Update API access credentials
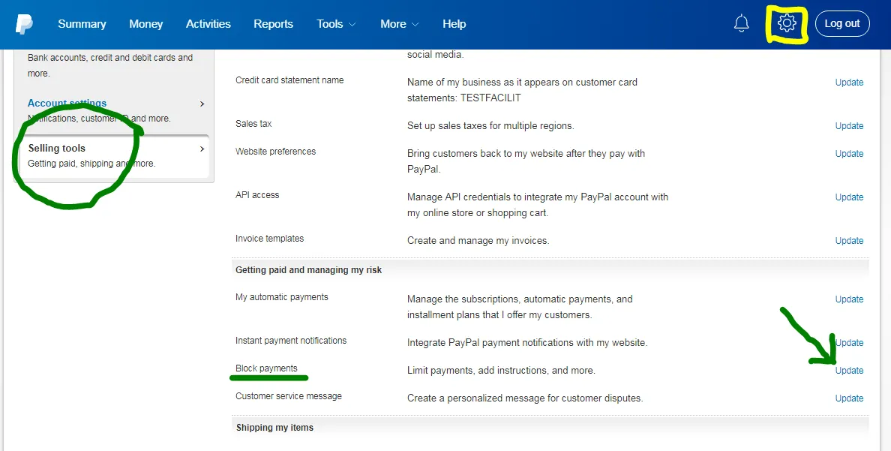Image resolution: width=891 pixels, height=451 pixels. pos(849,197)
